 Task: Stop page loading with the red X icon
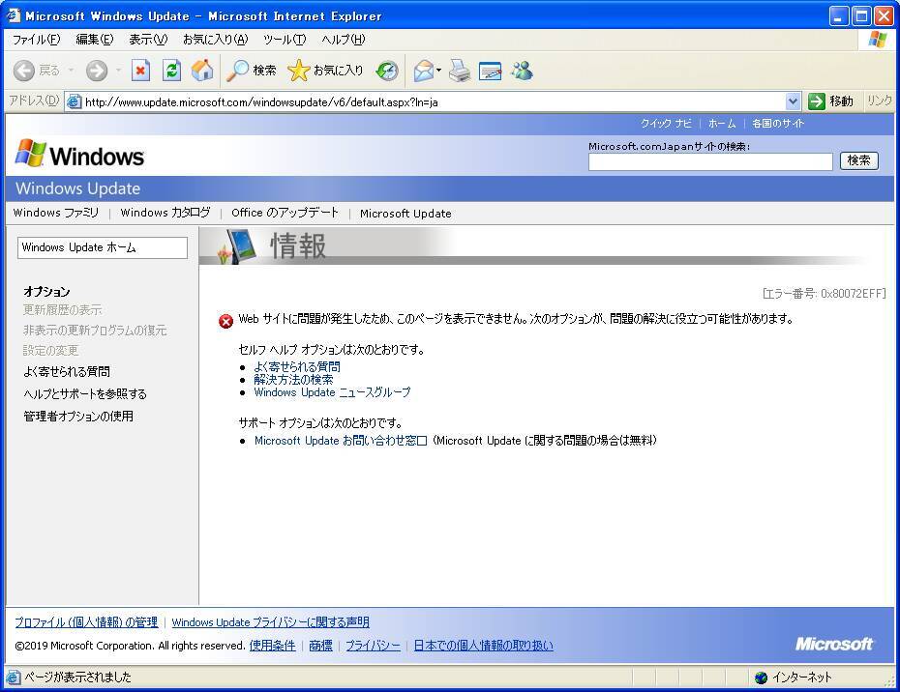[140, 71]
